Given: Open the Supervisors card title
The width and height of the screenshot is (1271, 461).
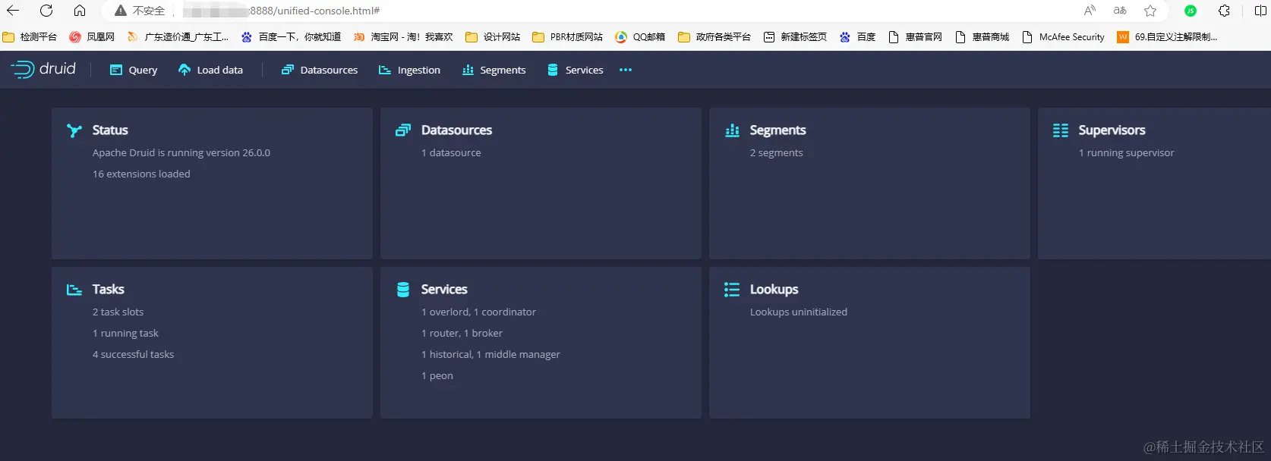Looking at the screenshot, I should click(1112, 130).
